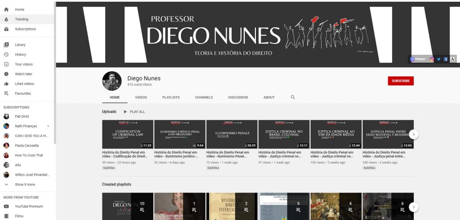This screenshot has width=460, height=220.
Task: Open the playlist with 1 video
Action: click(x=180, y=206)
